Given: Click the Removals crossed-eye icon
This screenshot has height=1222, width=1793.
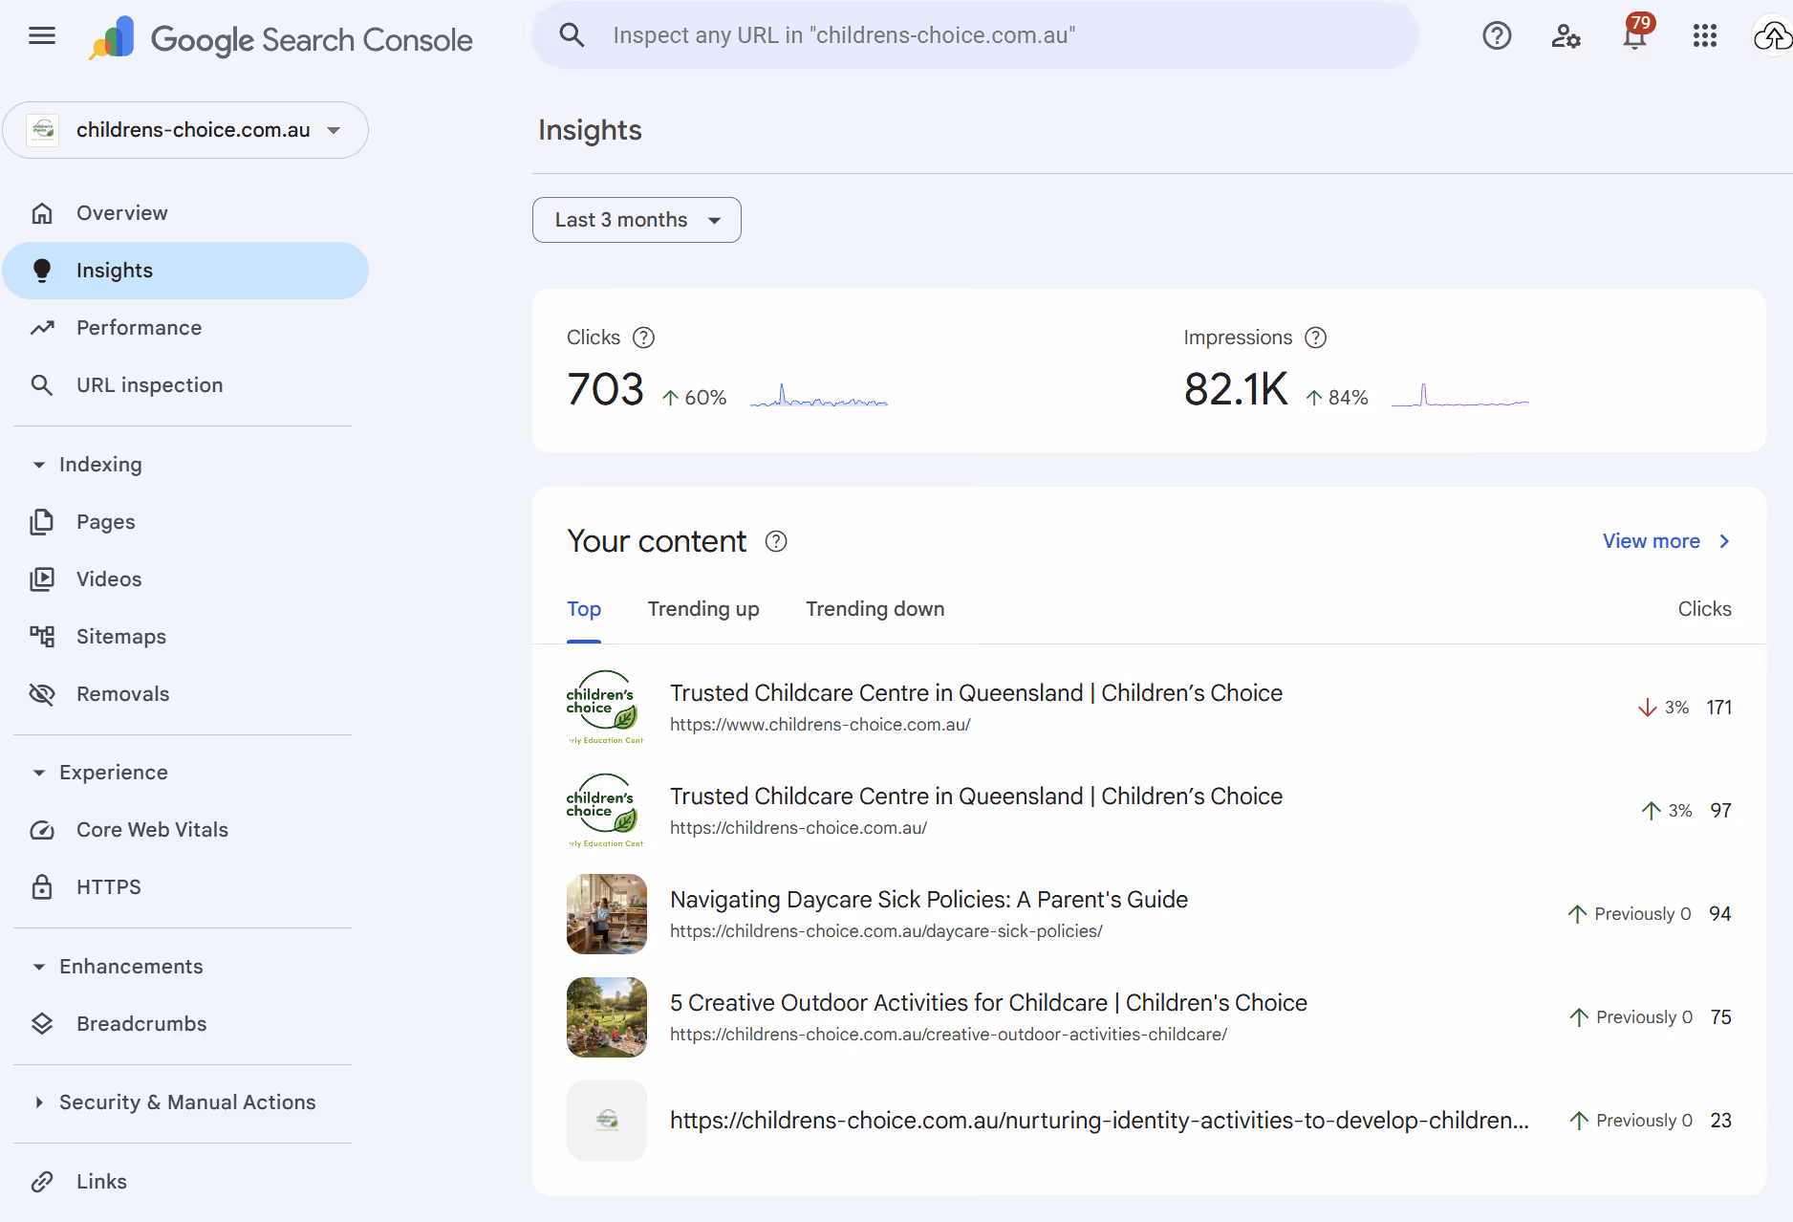Looking at the screenshot, I should coord(42,694).
